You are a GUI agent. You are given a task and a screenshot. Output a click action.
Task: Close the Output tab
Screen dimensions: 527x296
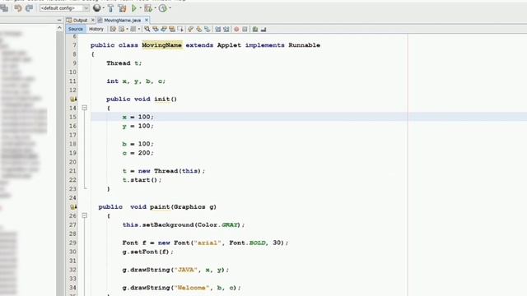tap(93, 20)
